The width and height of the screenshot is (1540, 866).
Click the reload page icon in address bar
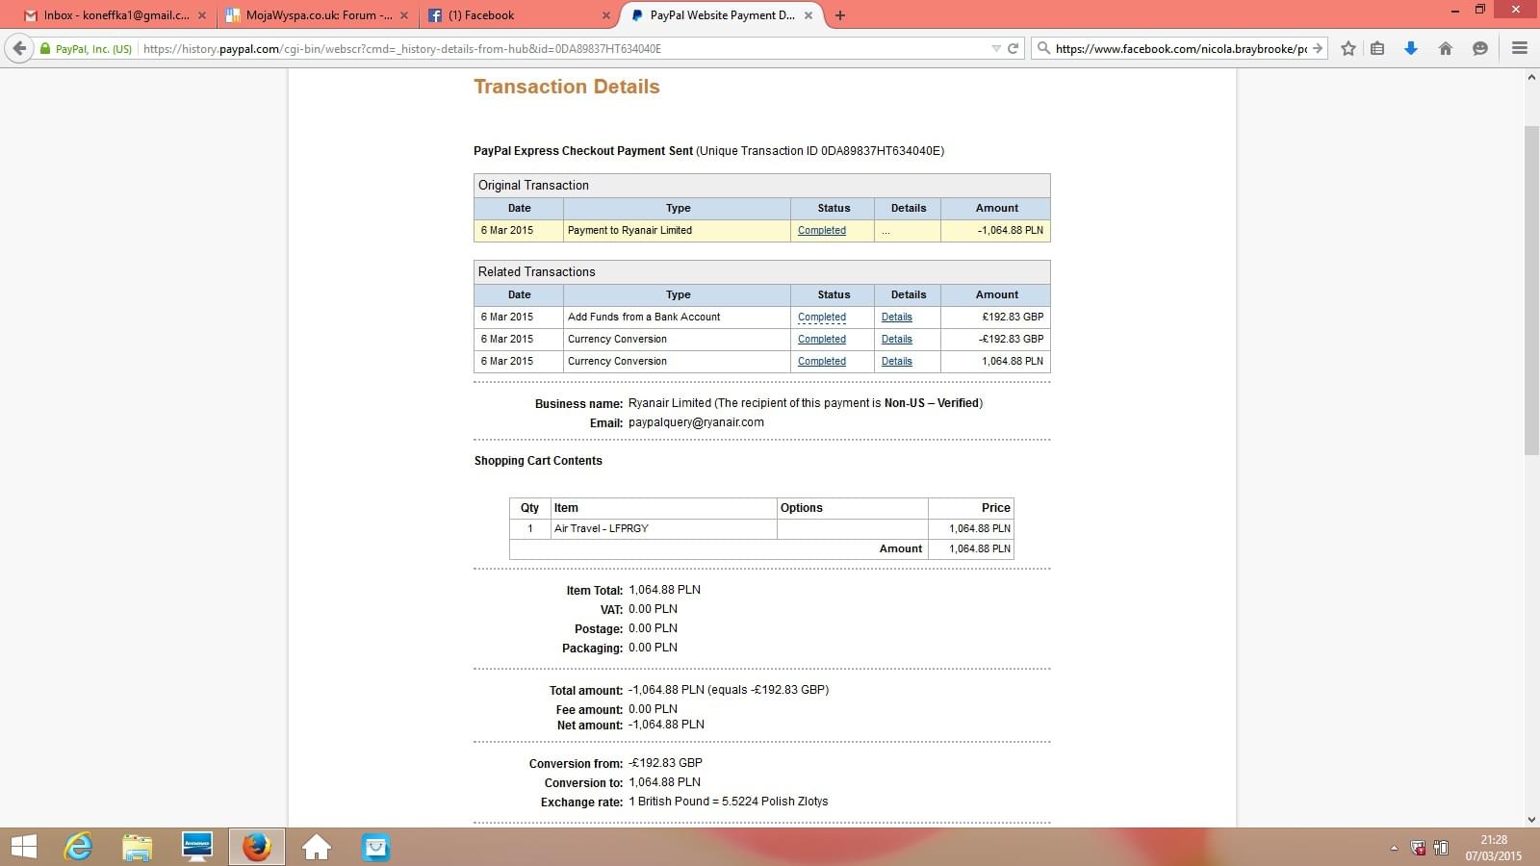tap(1013, 48)
